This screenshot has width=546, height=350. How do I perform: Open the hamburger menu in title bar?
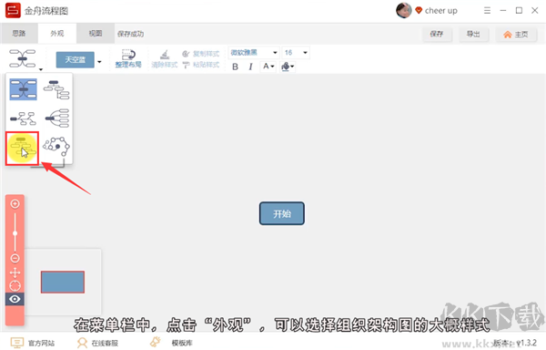(487, 10)
